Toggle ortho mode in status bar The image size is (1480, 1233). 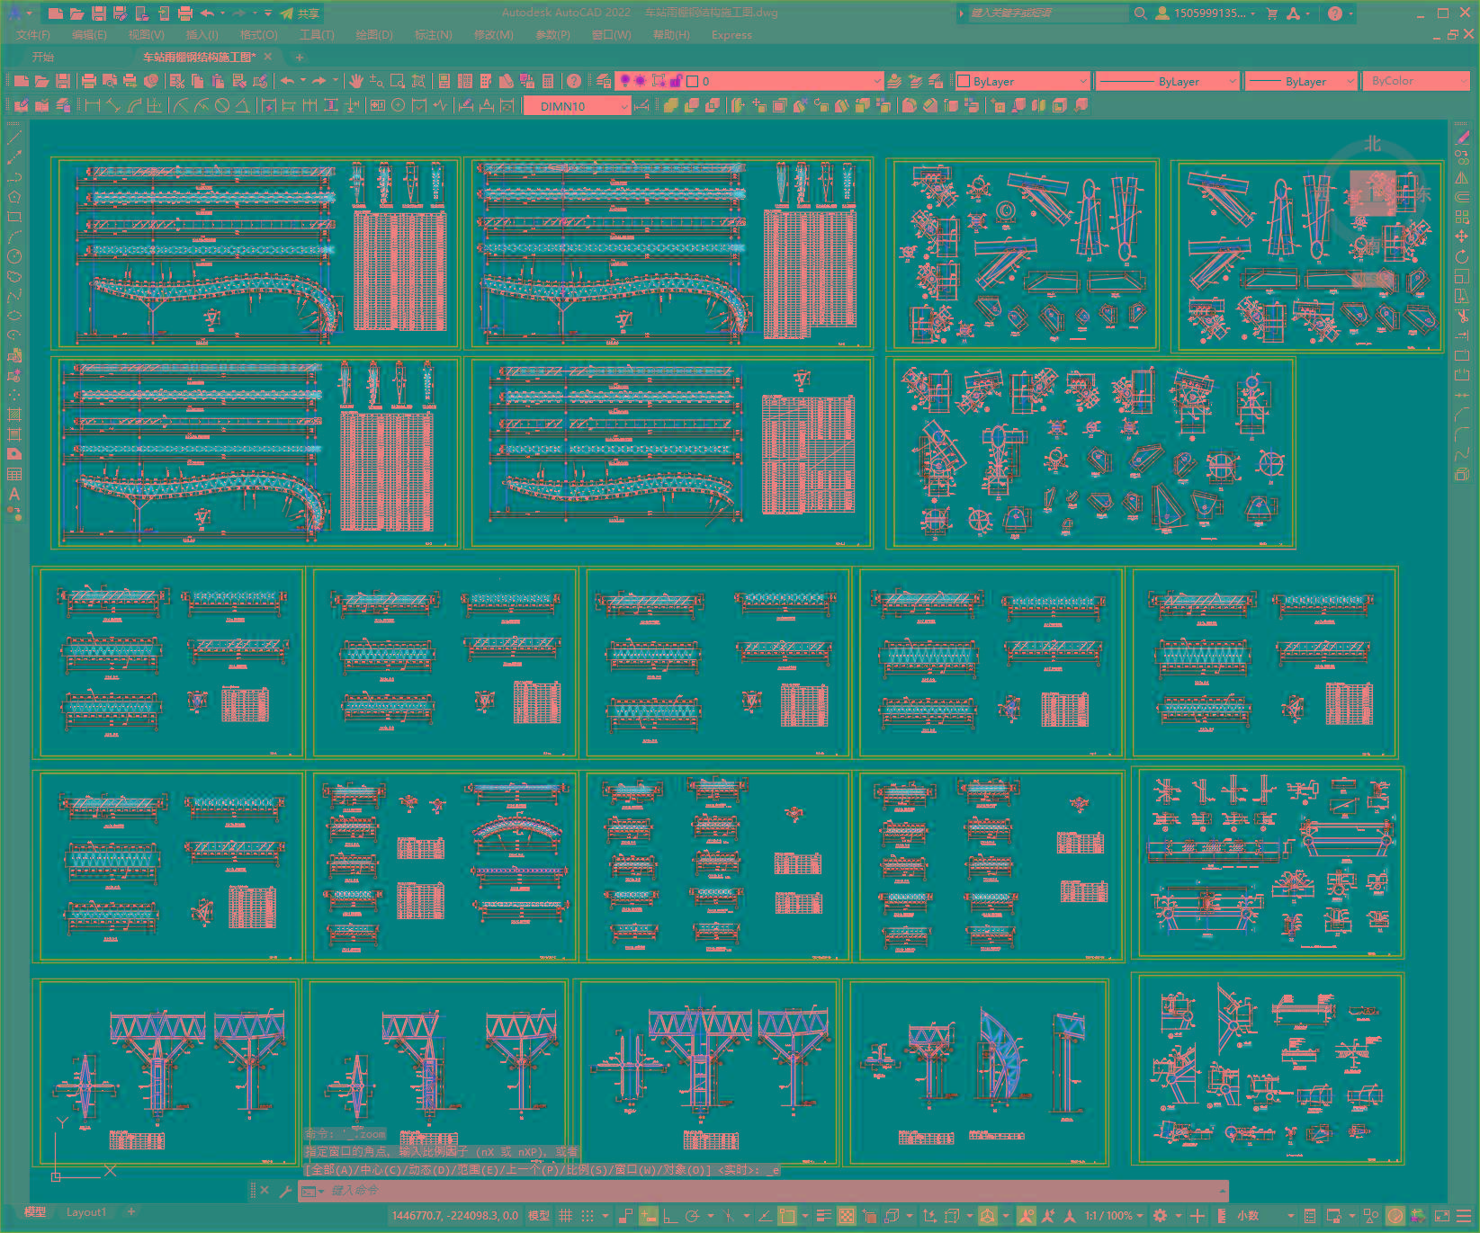pos(669,1216)
